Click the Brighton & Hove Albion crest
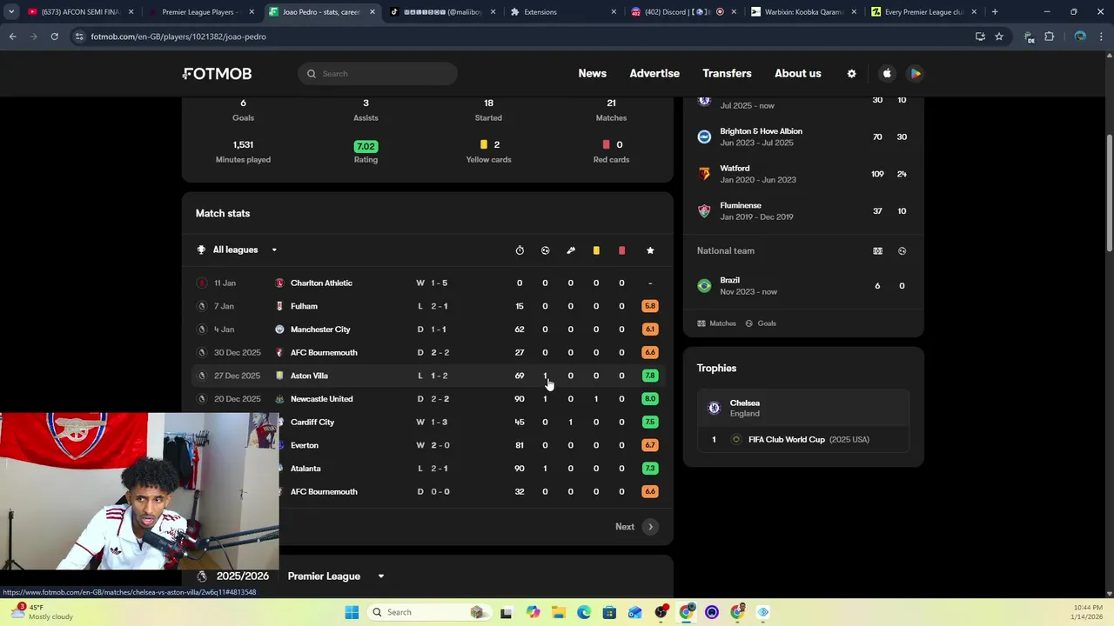Viewport: 1114px width, 626px height. click(704, 137)
